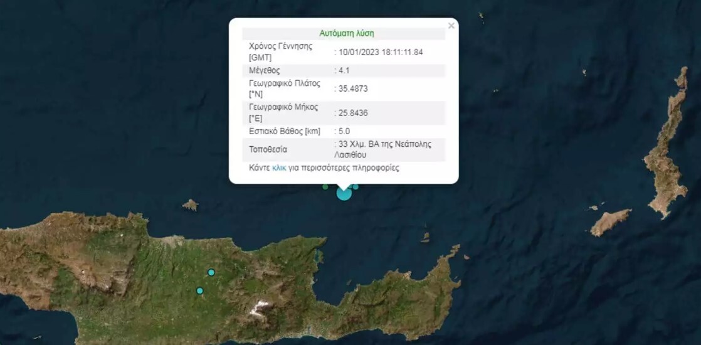This screenshot has width=701, height=345.
Task: Click the latitude value 35.4873
Action: pos(352,89)
